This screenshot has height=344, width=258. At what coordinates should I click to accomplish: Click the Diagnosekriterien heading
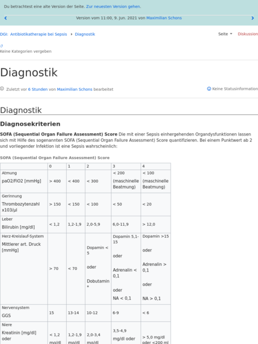(30, 124)
